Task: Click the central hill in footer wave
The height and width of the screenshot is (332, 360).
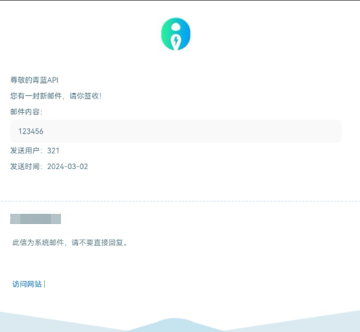Action: (175, 325)
